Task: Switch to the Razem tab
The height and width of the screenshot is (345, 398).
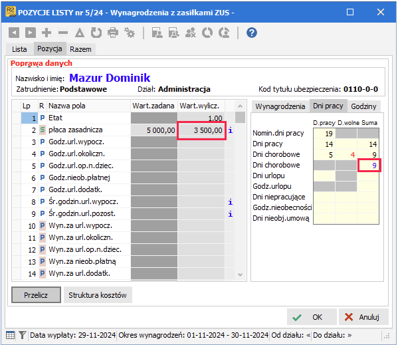Action: tap(80, 49)
